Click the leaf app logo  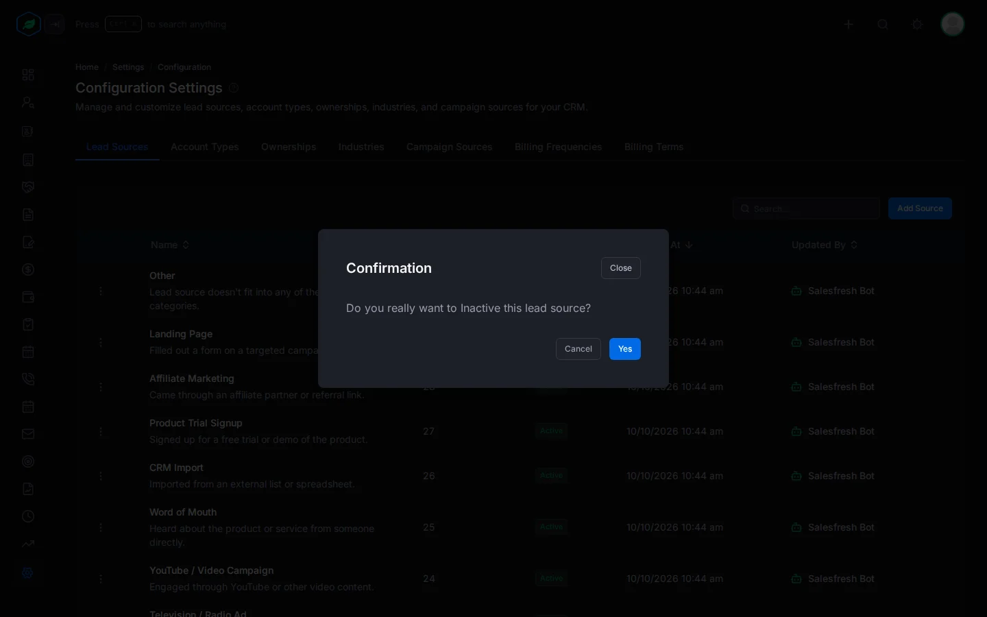[x=28, y=24]
